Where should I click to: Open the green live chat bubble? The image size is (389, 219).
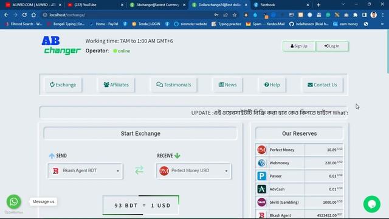coord(371,204)
